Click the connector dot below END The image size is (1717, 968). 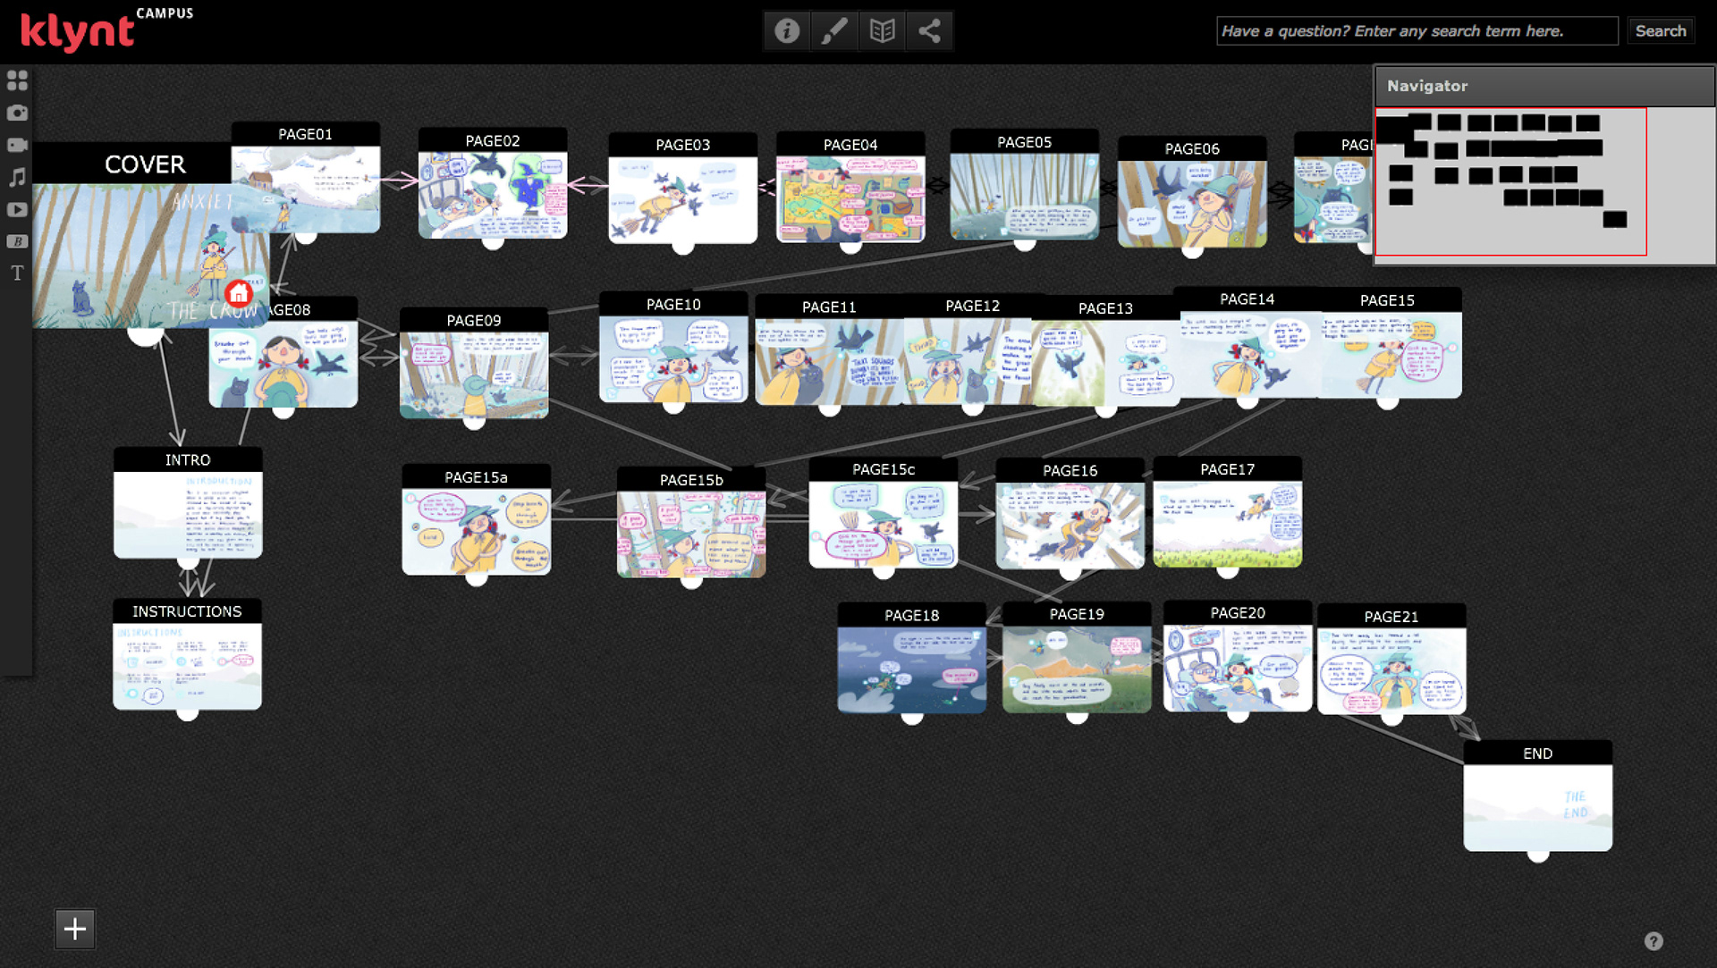[x=1537, y=855]
